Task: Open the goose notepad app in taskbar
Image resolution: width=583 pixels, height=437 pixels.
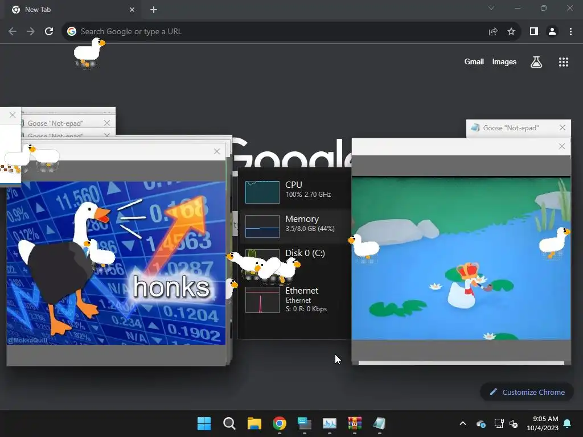Action: point(379,423)
